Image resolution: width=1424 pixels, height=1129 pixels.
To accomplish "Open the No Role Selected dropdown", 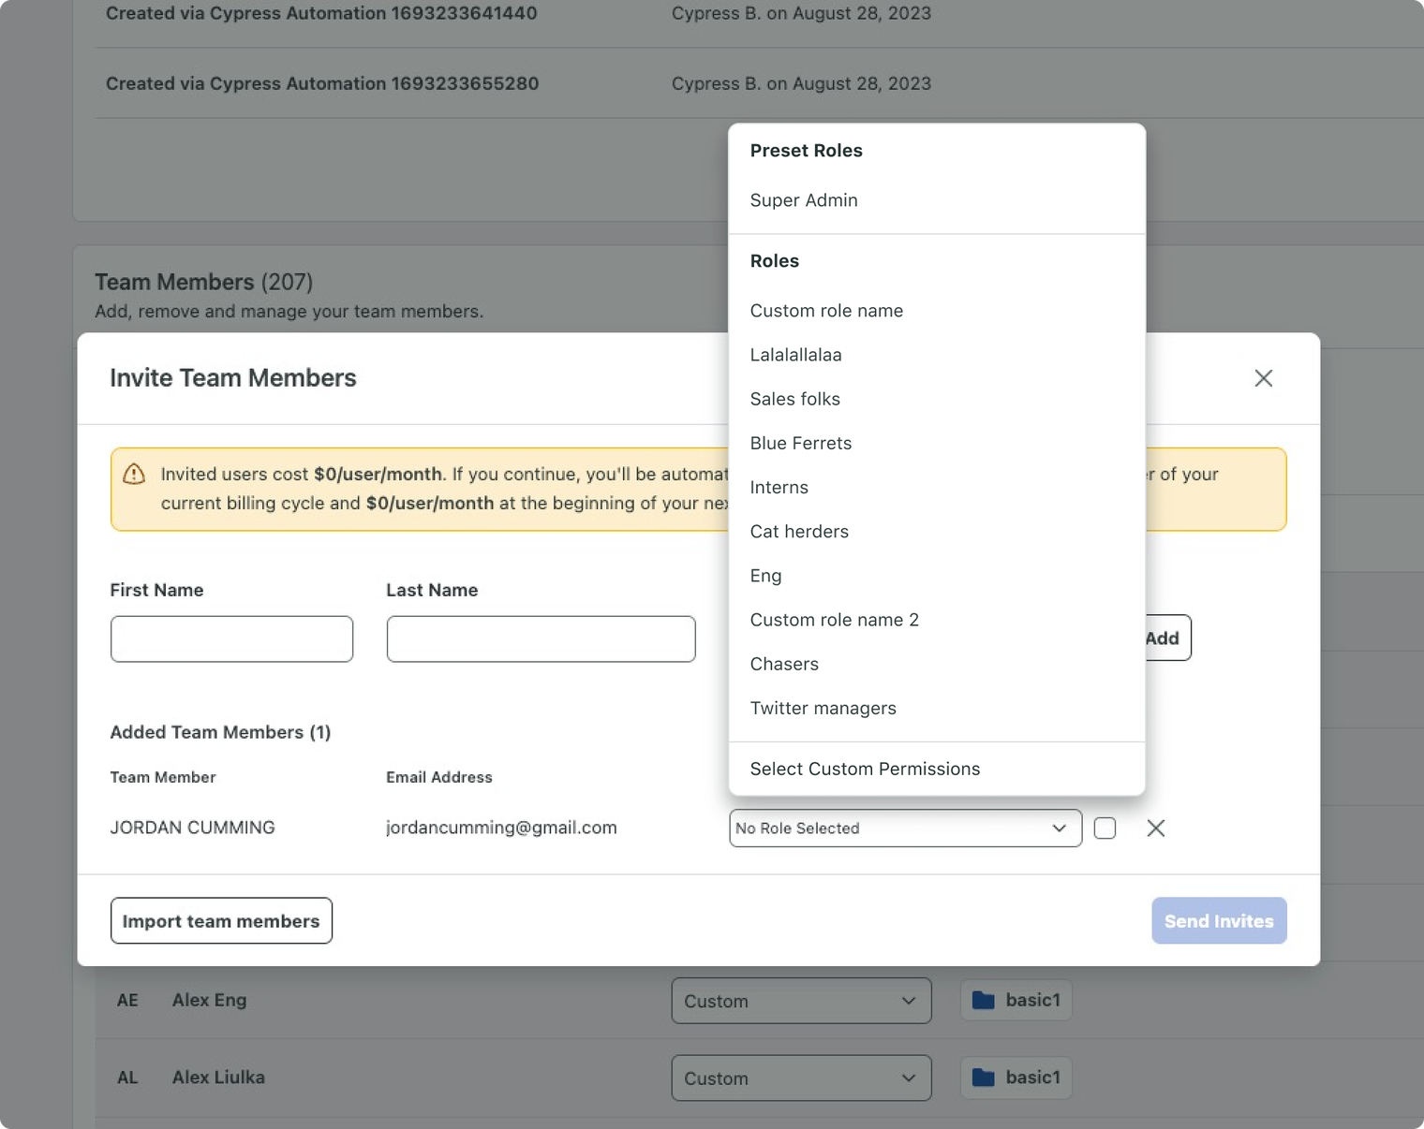I will point(904,828).
